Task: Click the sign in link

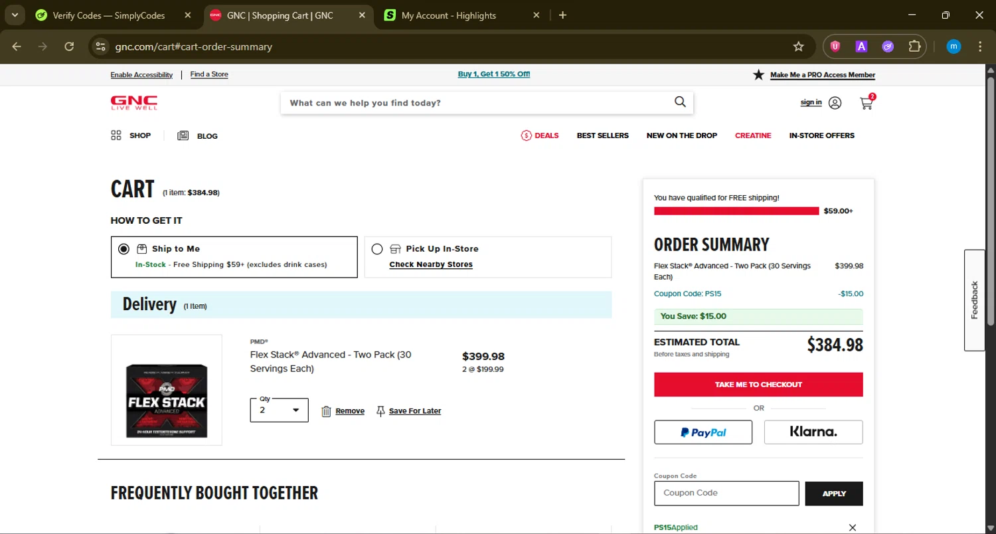Action: click(x=811, y=102)
